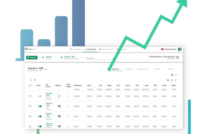Click the 21 Mar 2022 - 27 Mar 2022 date range
This screenshot has width=201, height=134.
coord(162,57)
